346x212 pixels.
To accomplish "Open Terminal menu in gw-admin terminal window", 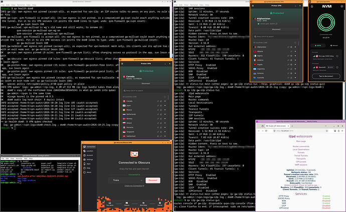I will pyautogui.click(x=19, y=158).
